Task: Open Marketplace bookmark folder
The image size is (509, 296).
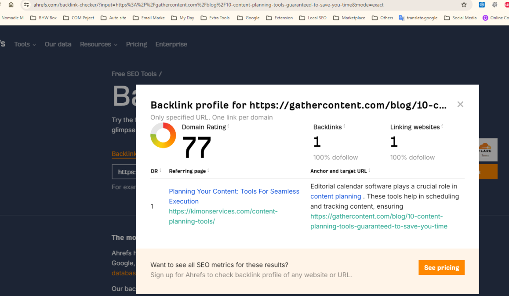Action: pos(349,18)
